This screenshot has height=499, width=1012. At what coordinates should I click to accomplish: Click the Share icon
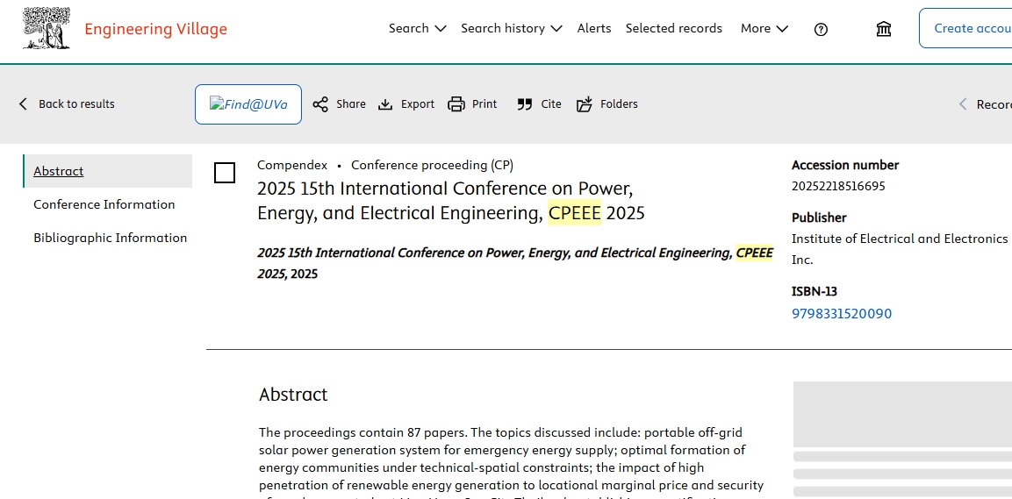[320, 104]
